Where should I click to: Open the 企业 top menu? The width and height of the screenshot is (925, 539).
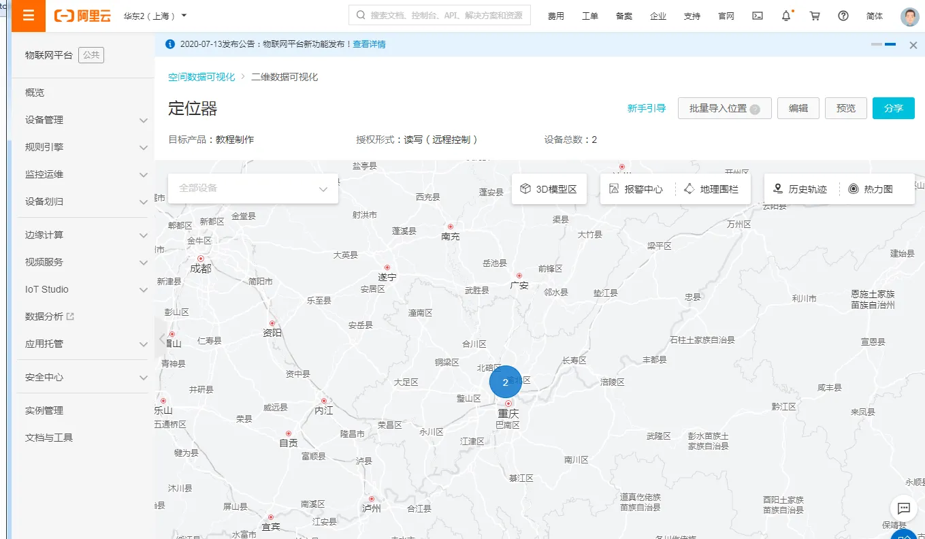tap(658, 16)
